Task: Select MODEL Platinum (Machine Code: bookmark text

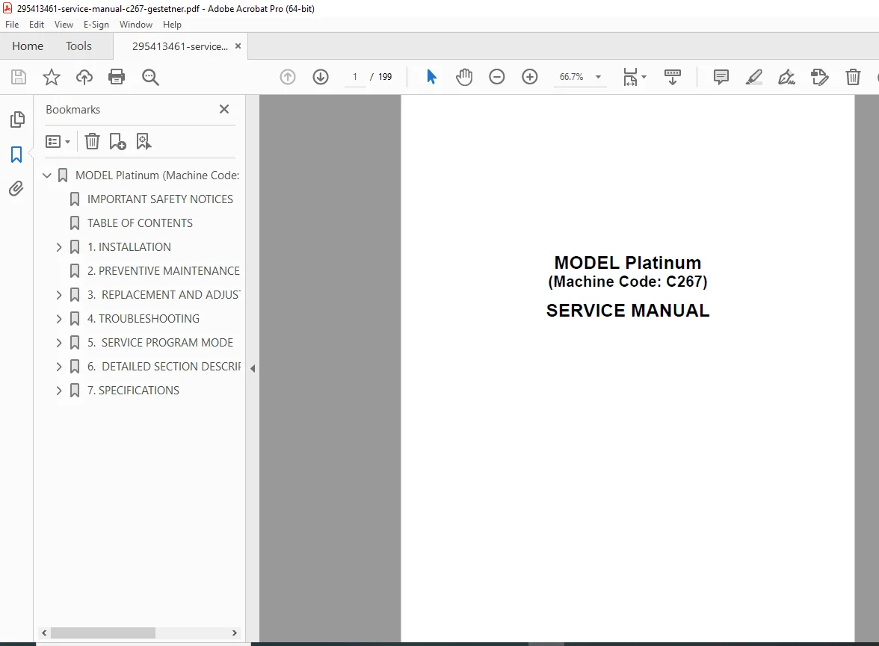Action: click(157, 176)
